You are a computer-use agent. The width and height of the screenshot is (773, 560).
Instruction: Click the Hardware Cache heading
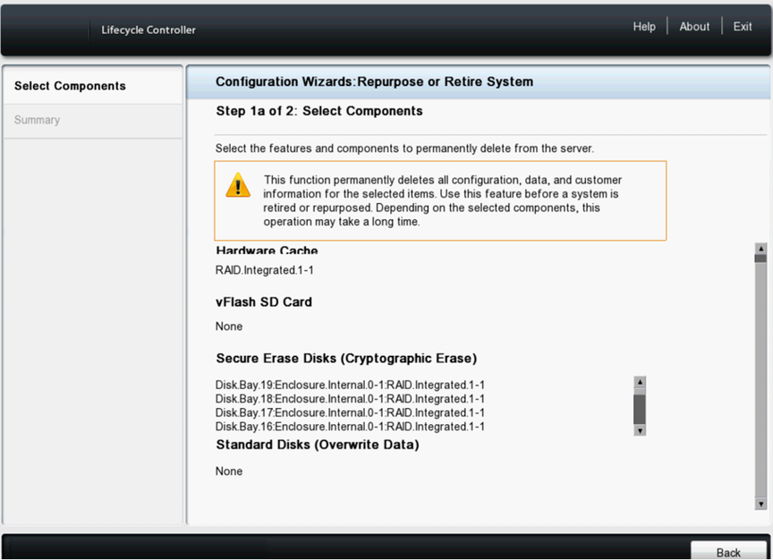pyautogui.click(x=267, y=250)
